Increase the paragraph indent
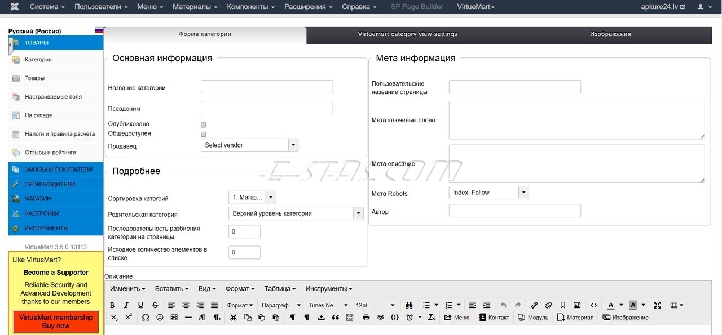Screen dimensions: 722x335 point(487,305)
